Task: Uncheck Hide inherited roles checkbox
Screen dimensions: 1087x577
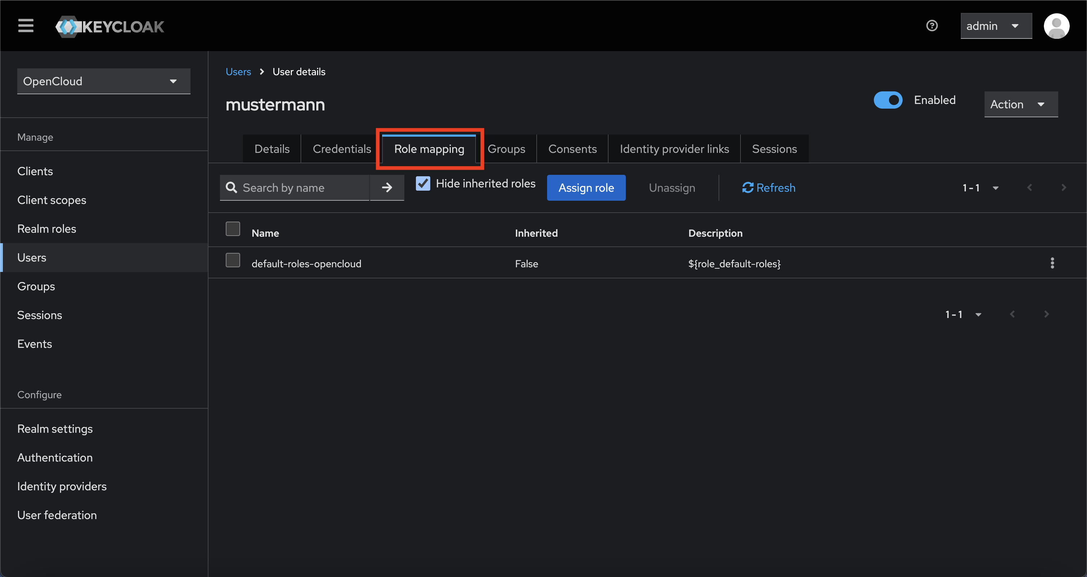Action: pos(423,183)
